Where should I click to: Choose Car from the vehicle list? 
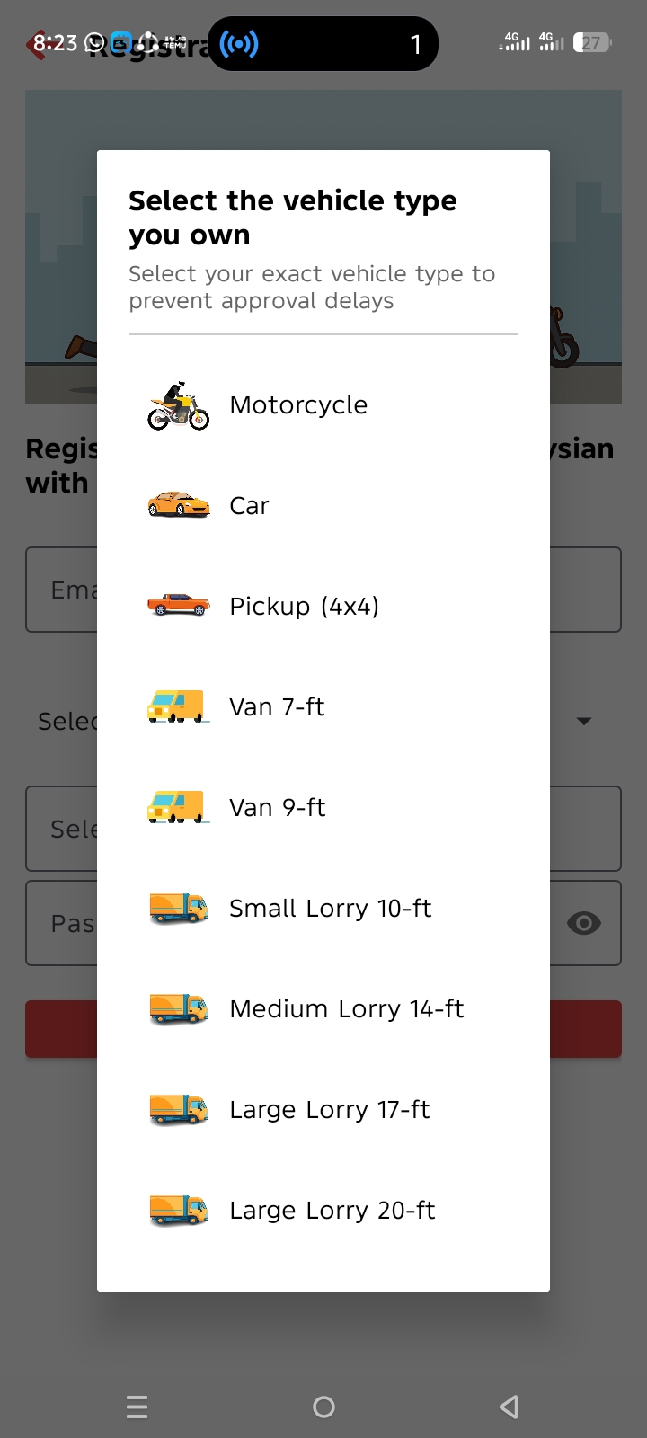(x=249, y=506)
